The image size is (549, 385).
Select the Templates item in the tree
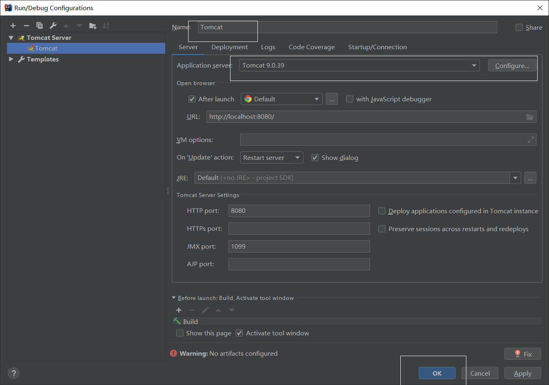[x=43, y=59]
